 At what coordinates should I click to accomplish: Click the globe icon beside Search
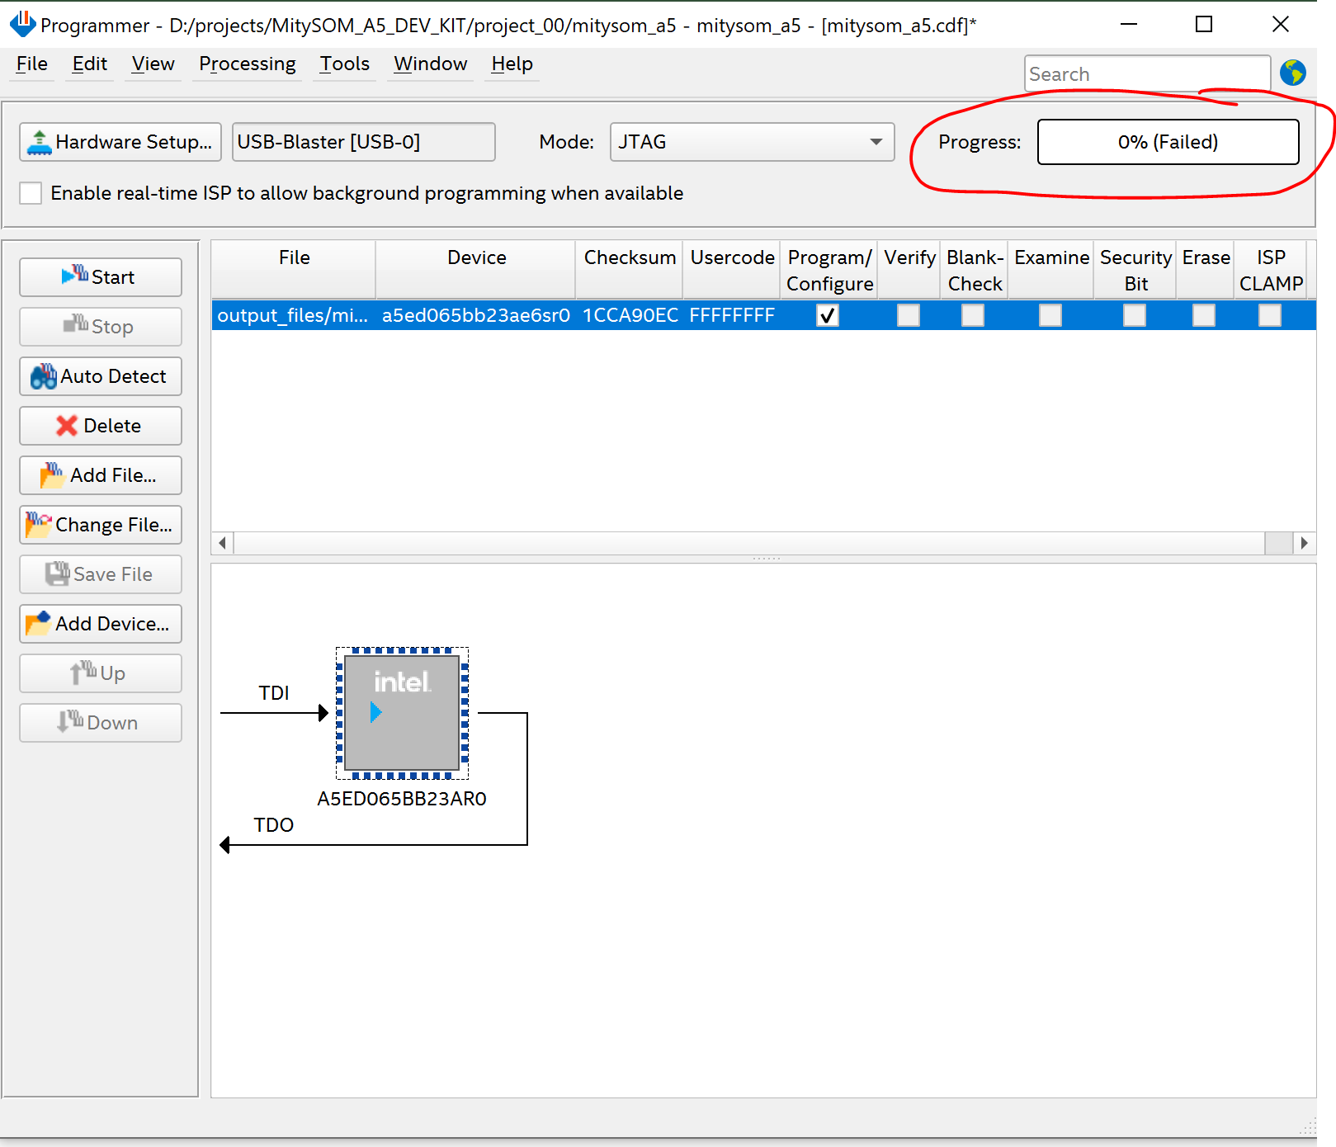[x=1293, y=73]
